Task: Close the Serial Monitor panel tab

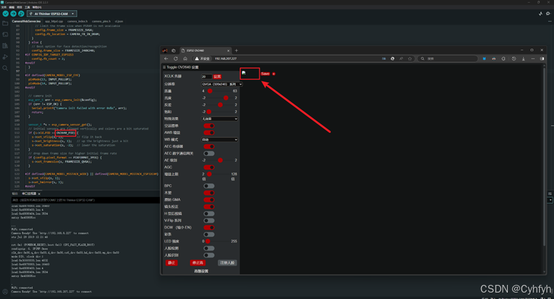Action: coord(39,194)
